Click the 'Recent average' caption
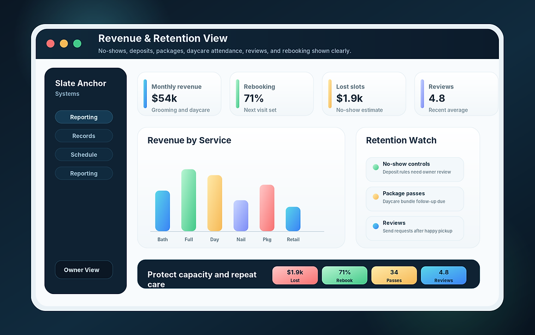Screen dimensions: 535x335 coord(448,110)
